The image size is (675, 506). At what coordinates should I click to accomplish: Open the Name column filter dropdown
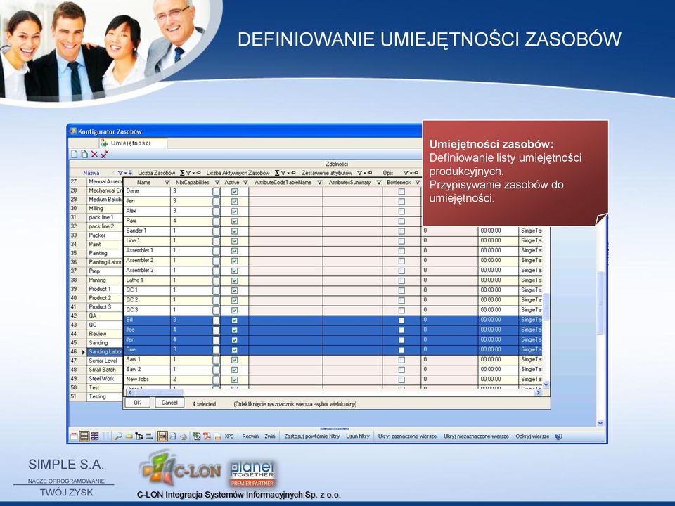pos(167,183)
